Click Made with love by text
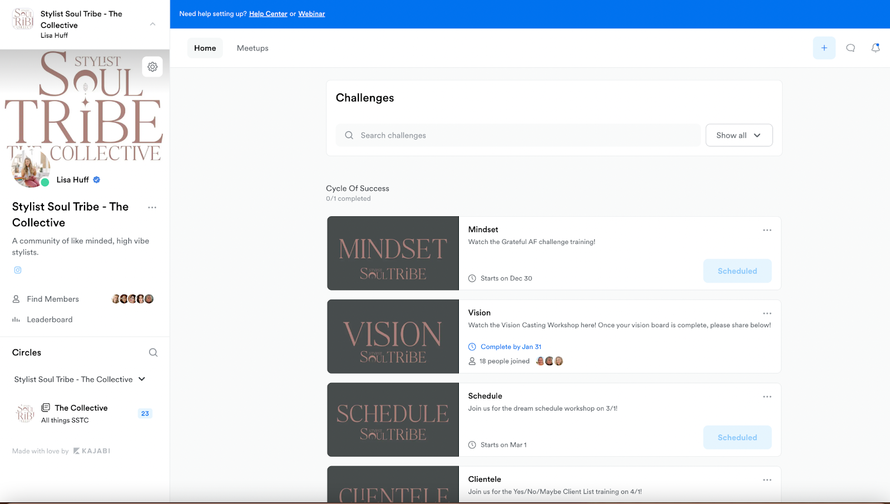The height and width of the screenshot is (504, 890). 40,451
